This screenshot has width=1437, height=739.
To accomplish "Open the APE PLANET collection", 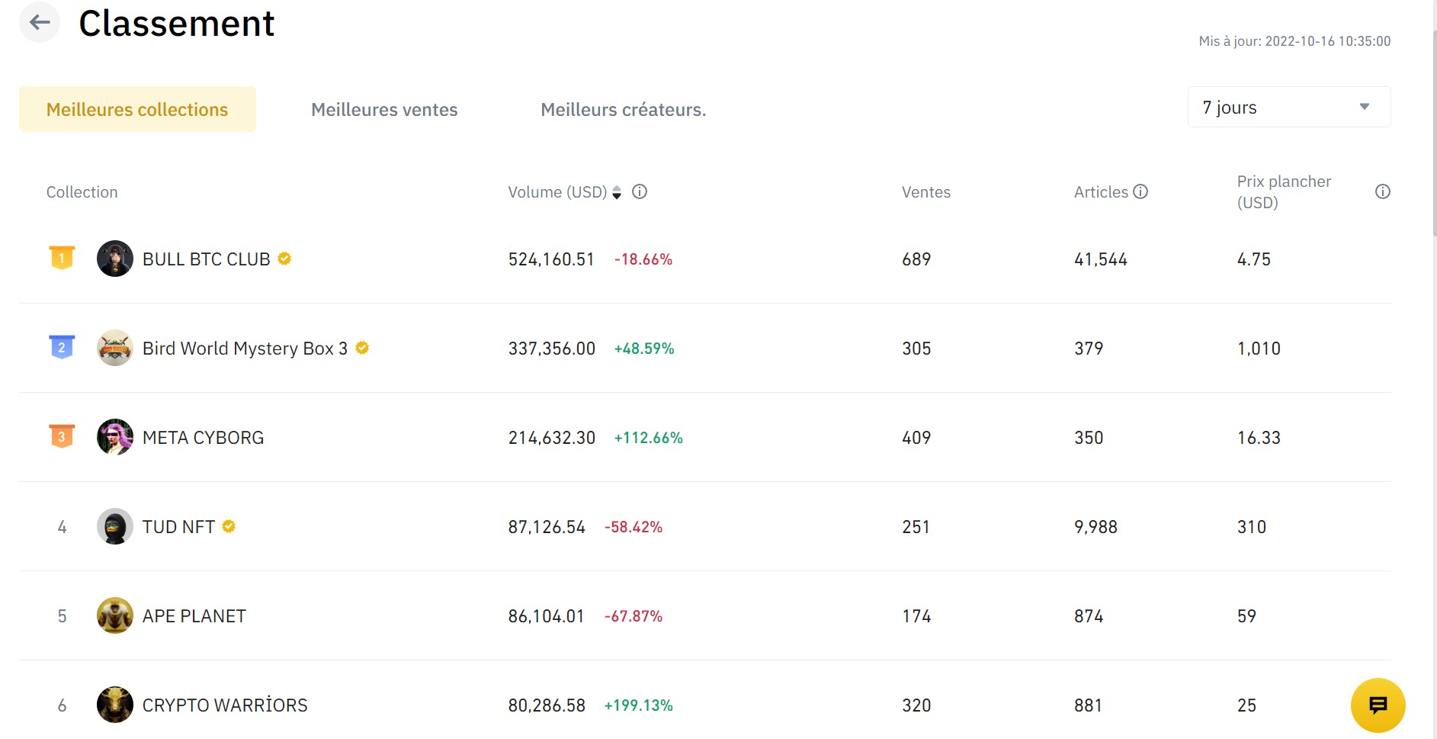I will 194,615.
